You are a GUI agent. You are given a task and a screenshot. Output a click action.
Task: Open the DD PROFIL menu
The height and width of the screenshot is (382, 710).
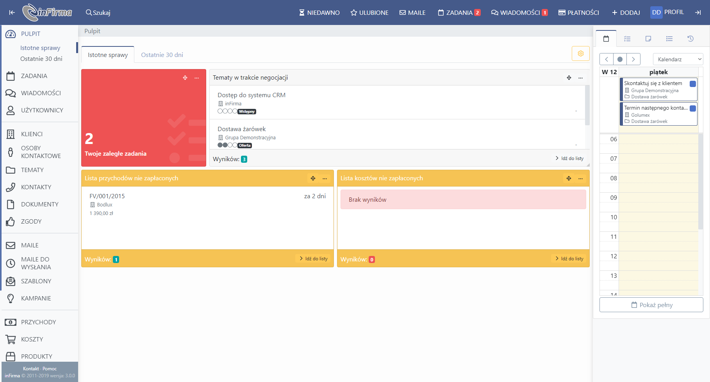point(667,12)
